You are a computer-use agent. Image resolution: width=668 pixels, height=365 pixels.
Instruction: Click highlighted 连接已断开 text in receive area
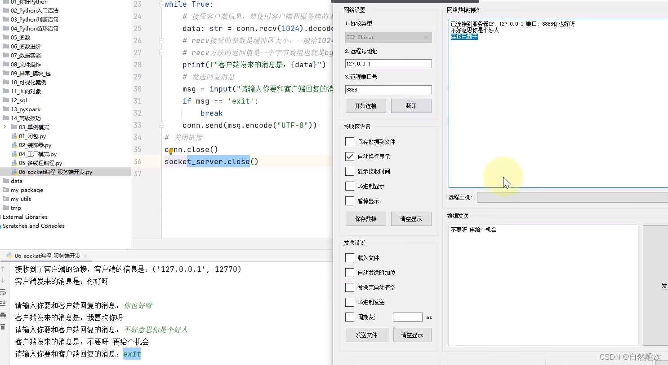click(x=464, y=37)
